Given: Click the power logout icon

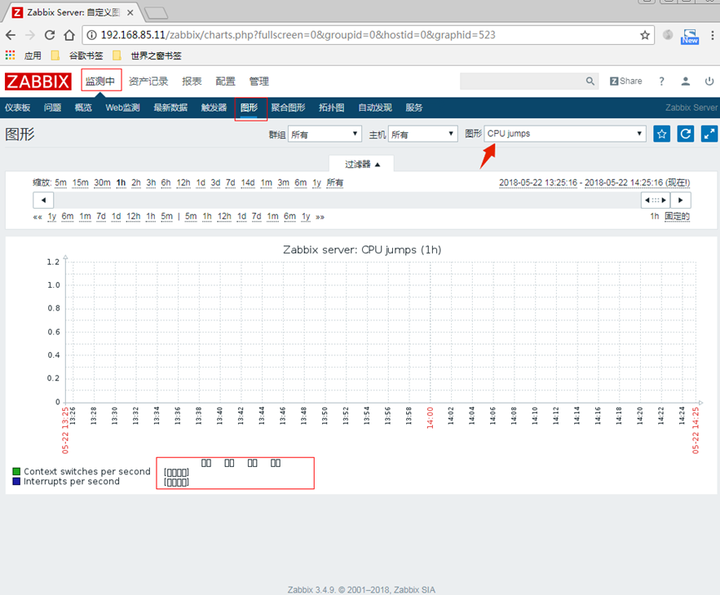Looking at the screenshot, I should (709, 82).
